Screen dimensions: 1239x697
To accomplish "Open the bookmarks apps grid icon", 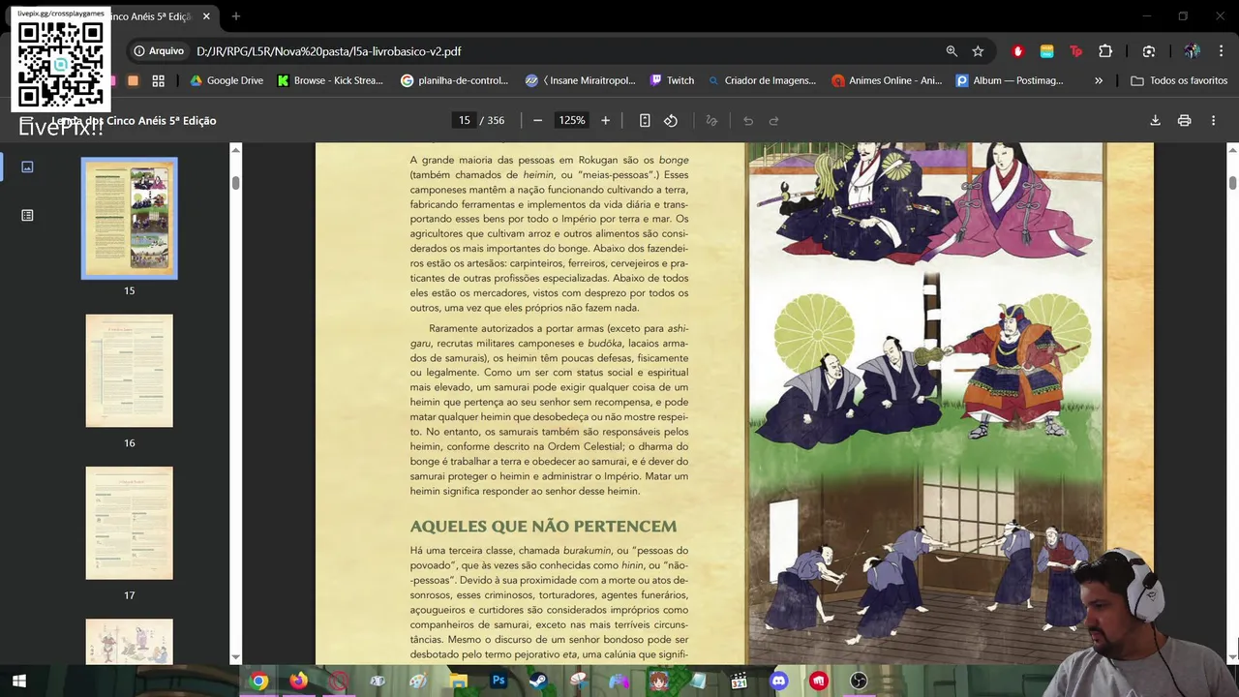I will pyautogui.click(x=159, y=80).
